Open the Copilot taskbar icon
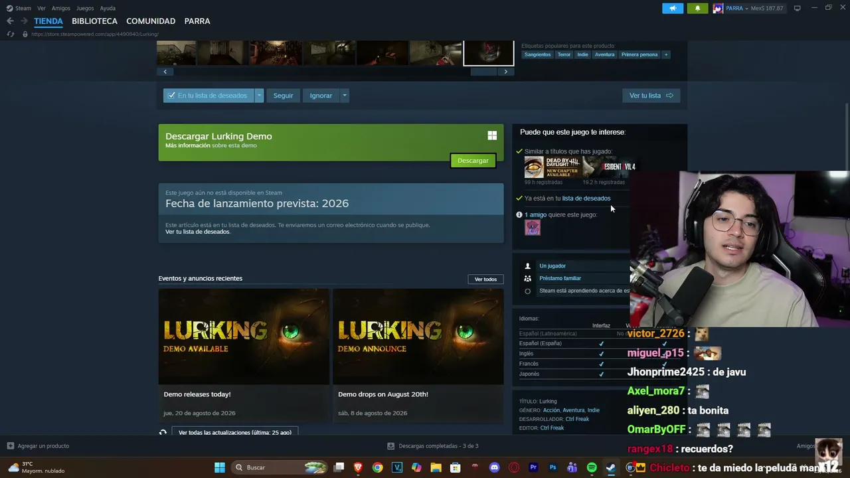850x478 pixels. click(416, 467)
